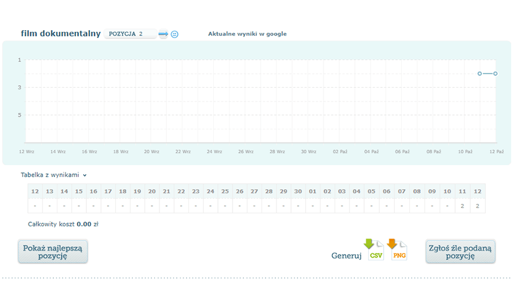
Task: Generate PNG image export
Action: 397,250
